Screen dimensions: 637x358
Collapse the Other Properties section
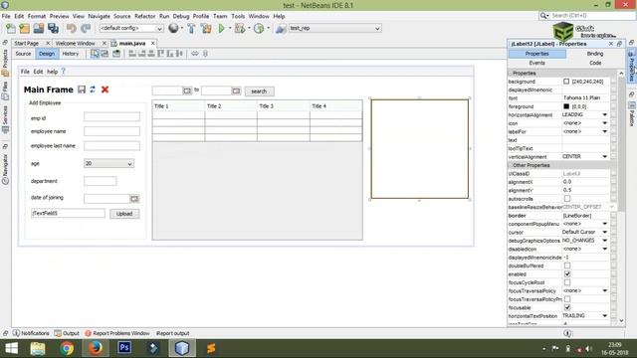click(x=511, y=165)
